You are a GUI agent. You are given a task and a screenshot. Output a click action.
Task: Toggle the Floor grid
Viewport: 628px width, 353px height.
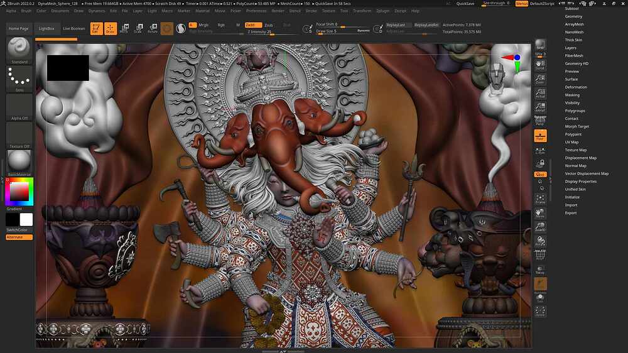[540, 136]
